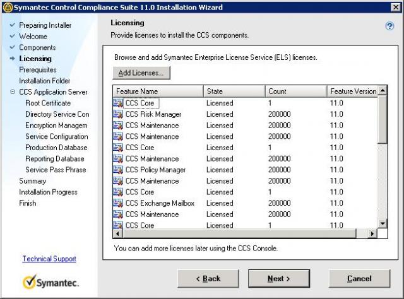This screenshot has width=404, height=299.
Task: Close the installation wizard window
Action: [396, 7]
